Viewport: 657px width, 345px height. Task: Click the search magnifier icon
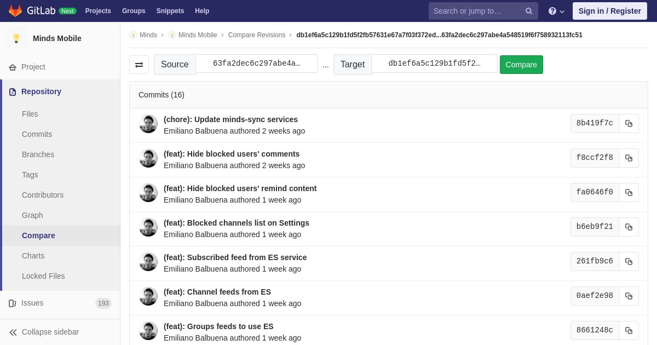pos(529,11)
